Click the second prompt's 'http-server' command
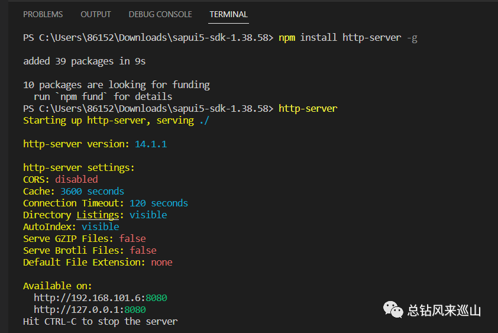The image size is (498, 333). 308,109
